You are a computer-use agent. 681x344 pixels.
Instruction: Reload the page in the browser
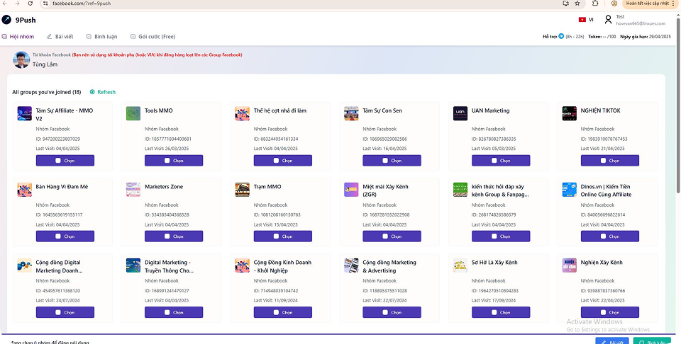(x=30, y=3)
